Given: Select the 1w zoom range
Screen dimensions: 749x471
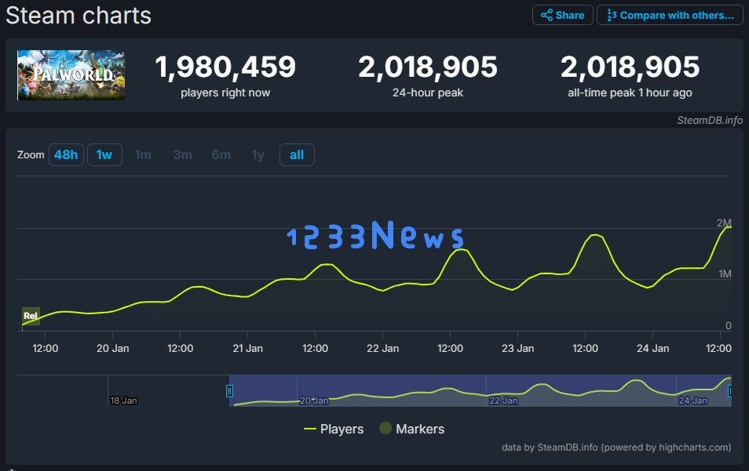Looking at the screenshot, I should [x=104, y=155].
